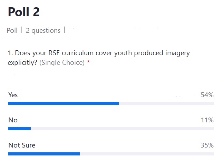Click the blue filled part of Not Sure bar
Screen dimensions: 223x162
point(44,154)
